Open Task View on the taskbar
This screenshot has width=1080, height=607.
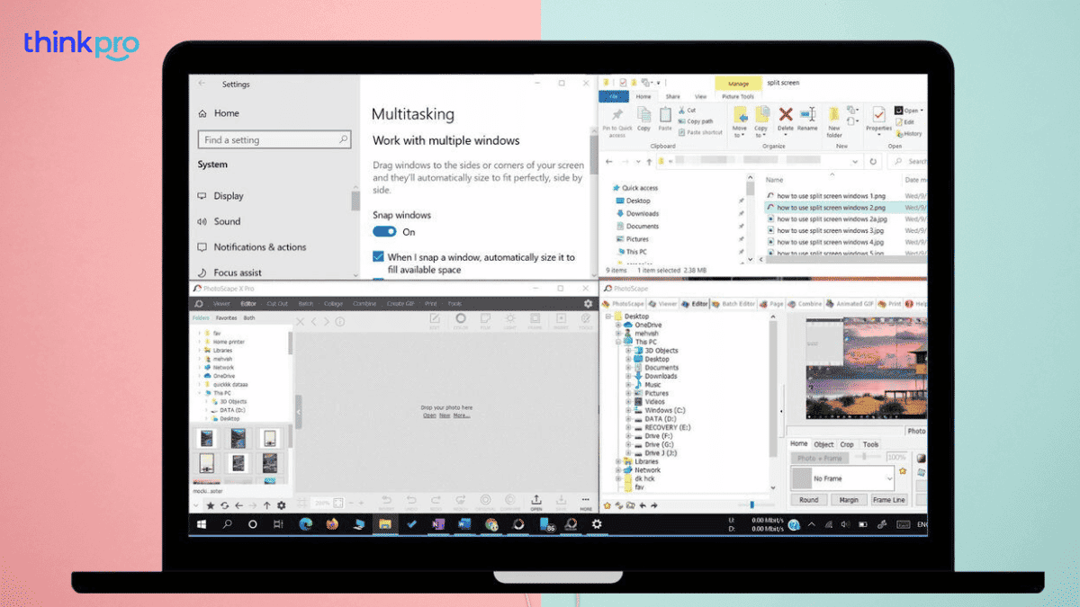279,524
